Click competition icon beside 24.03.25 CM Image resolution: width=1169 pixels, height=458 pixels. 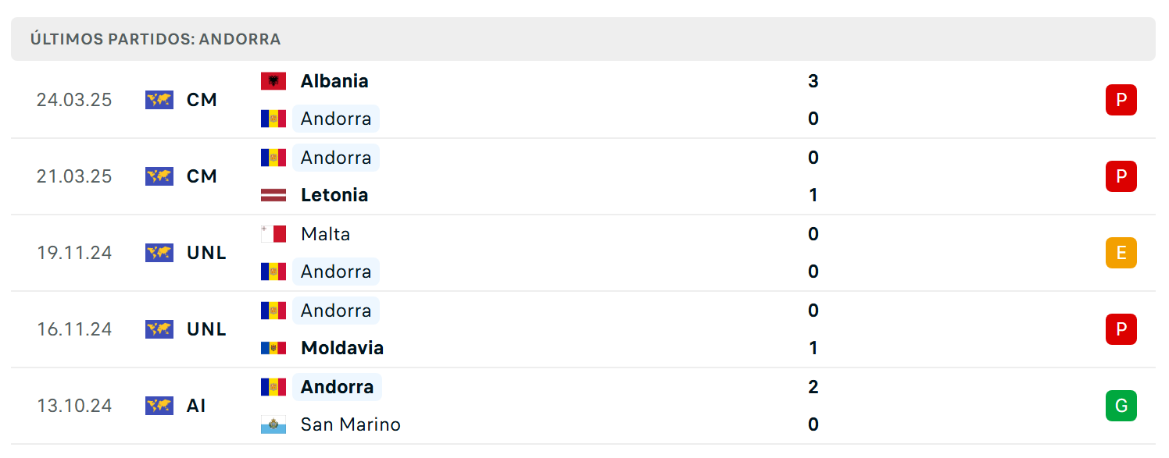tap(159, 100)
